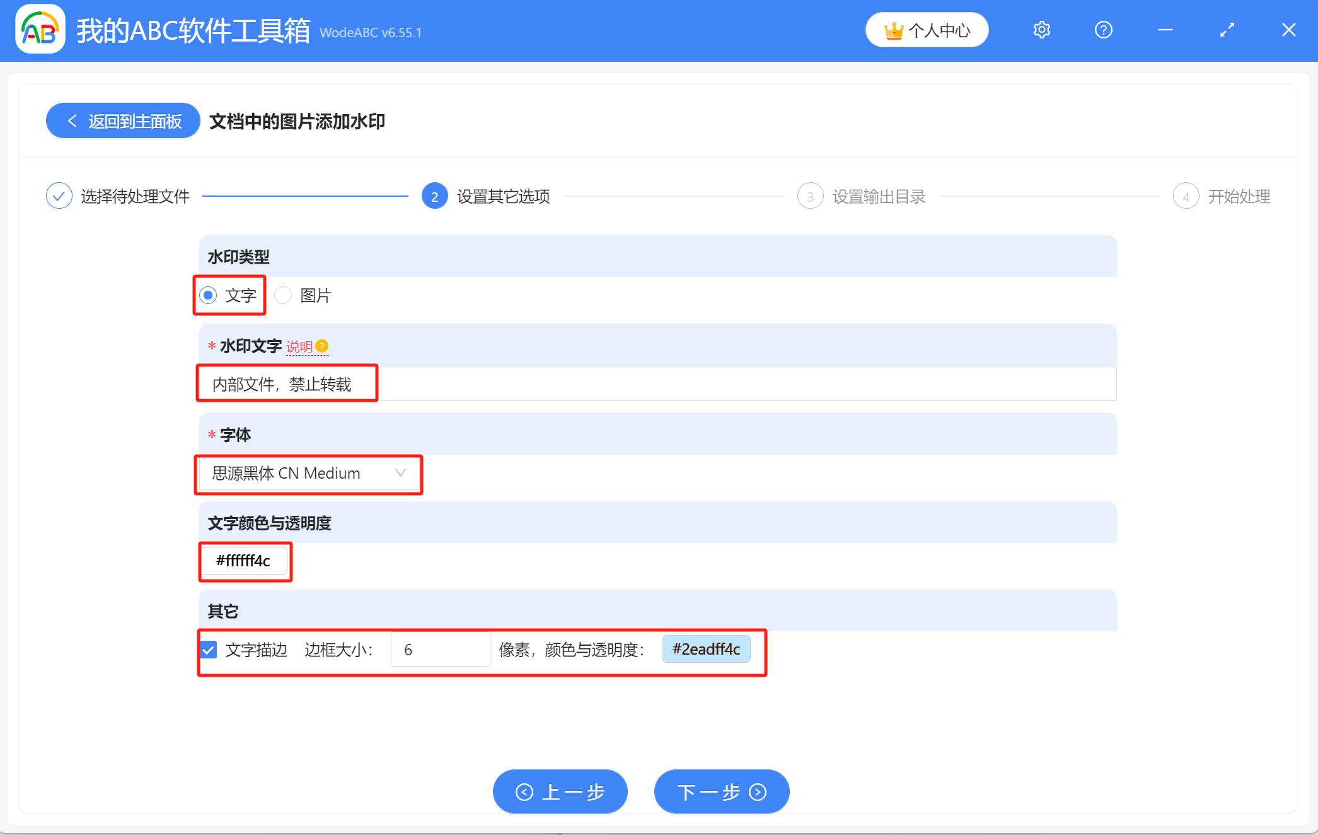Viewport: 1318px width, 835px height.
Task: Open the 说明 help bubble icon
Action: point(323,346)
